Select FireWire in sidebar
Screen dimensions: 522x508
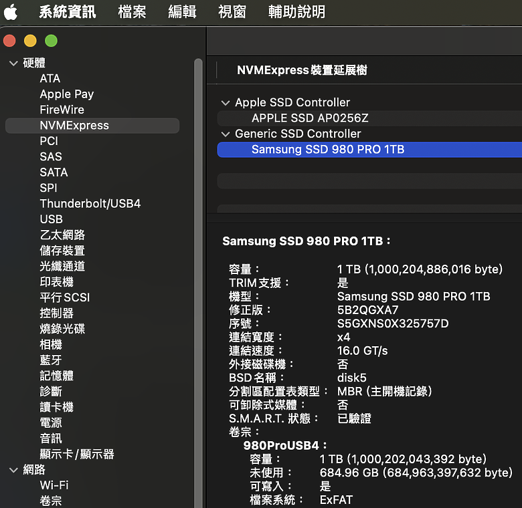(62, 110)
